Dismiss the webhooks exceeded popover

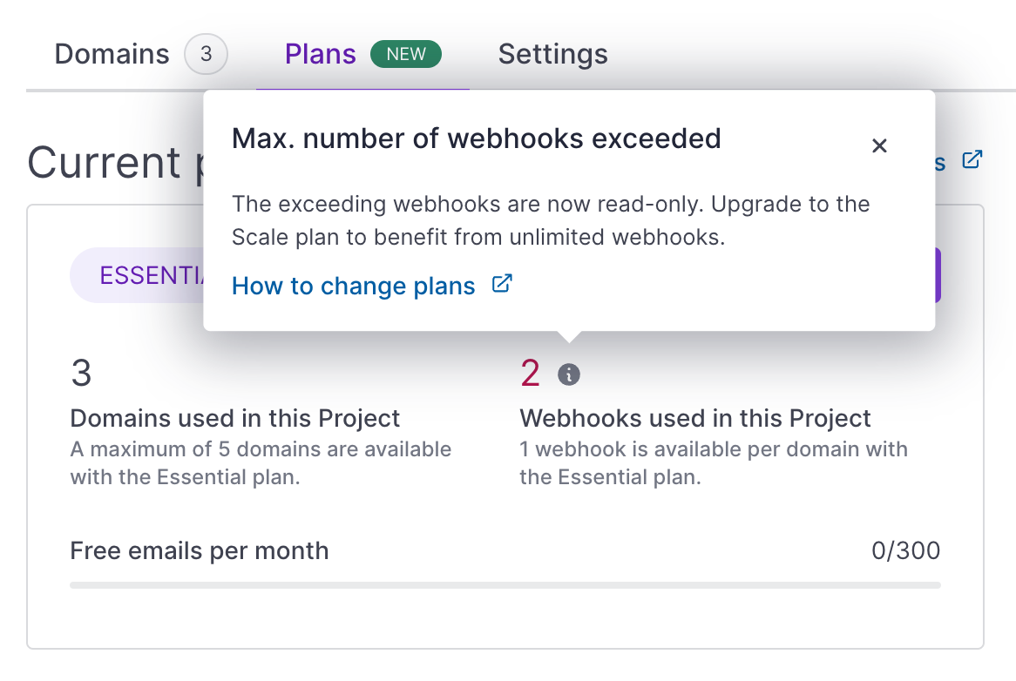tap(879, 146)
